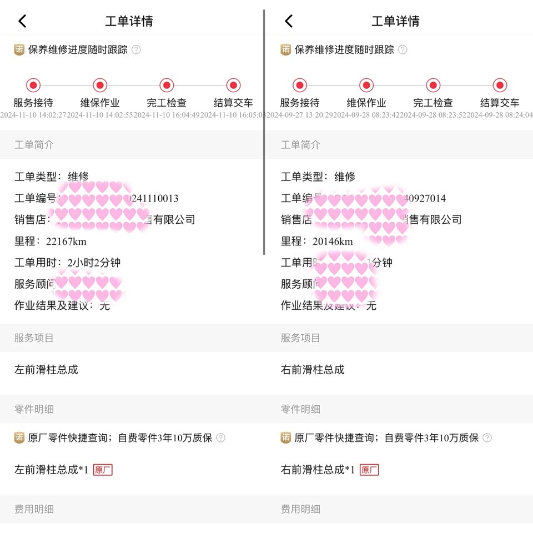The image size is (533, 533).
Task: Click the gold badge beside left tracking title
Action: coord(19,49)
